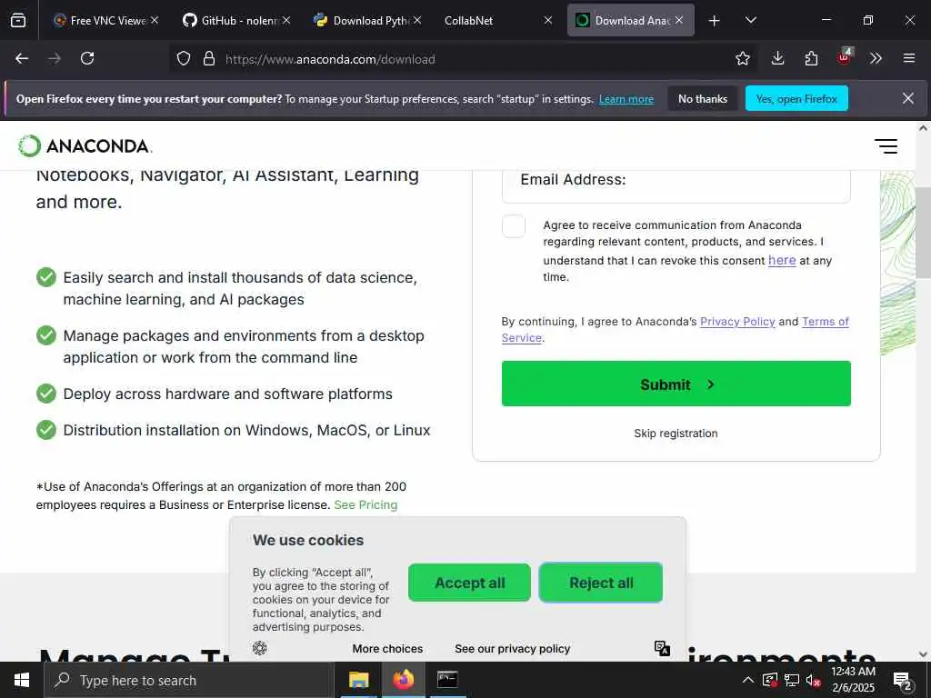The image size is (931, 698).
Task: Click the scrollbar down arrow
Action: click(923, 654)
